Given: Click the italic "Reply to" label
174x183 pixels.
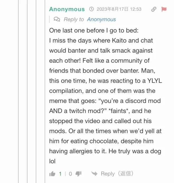Looking at the screenshot, I should coord(74,19).
